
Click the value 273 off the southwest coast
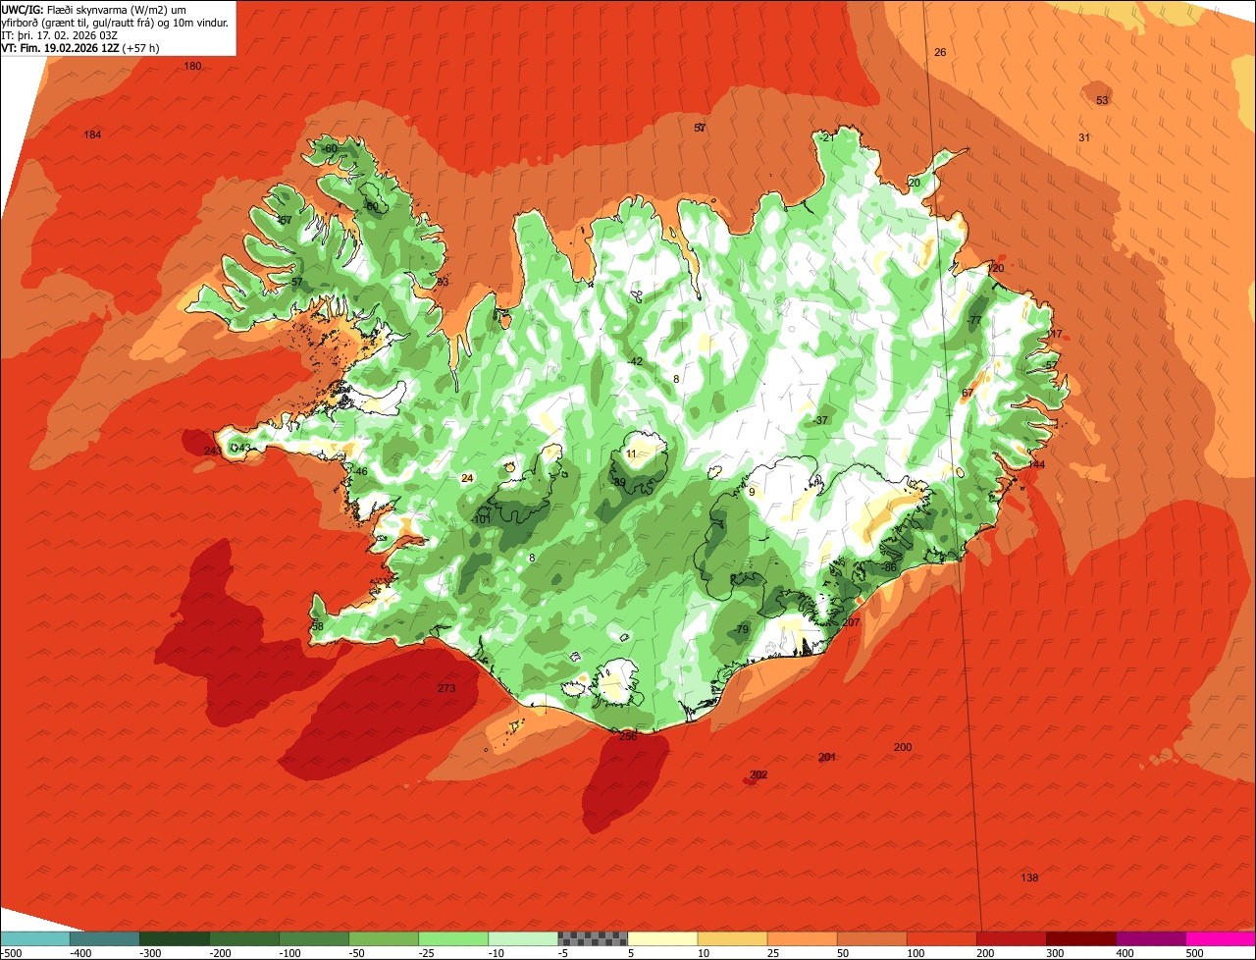coord(446,688)
